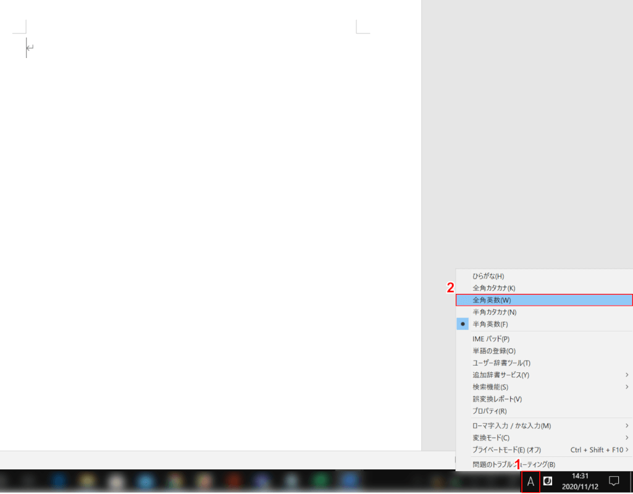The width and height of the screenshot is (633, 494).
Task: Open 単語の登録(O) word registration
Action: [x=493, y=351]
